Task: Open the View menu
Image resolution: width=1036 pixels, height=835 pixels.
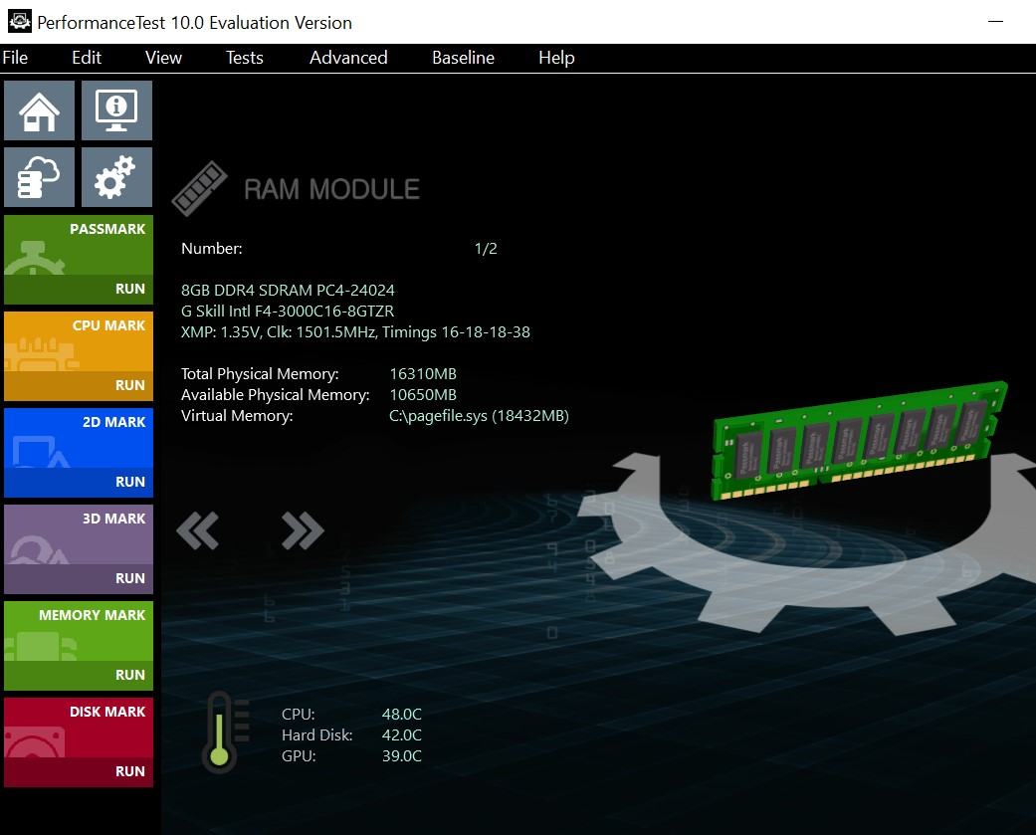Action: (x=163, y=58)
